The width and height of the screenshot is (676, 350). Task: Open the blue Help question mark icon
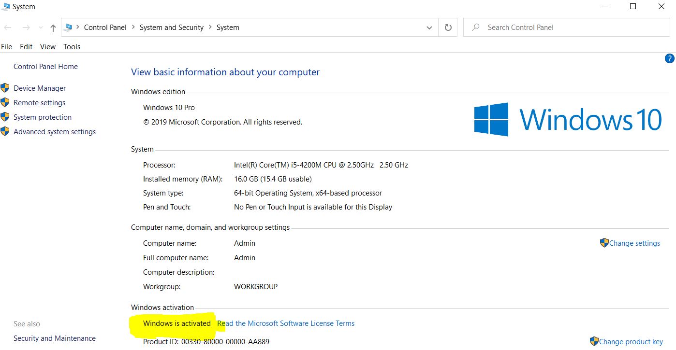coord(670,59)
